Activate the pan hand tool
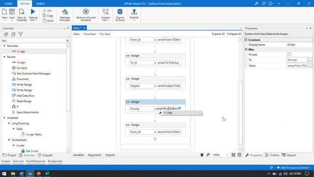The image size is (314, 177). 202,155
